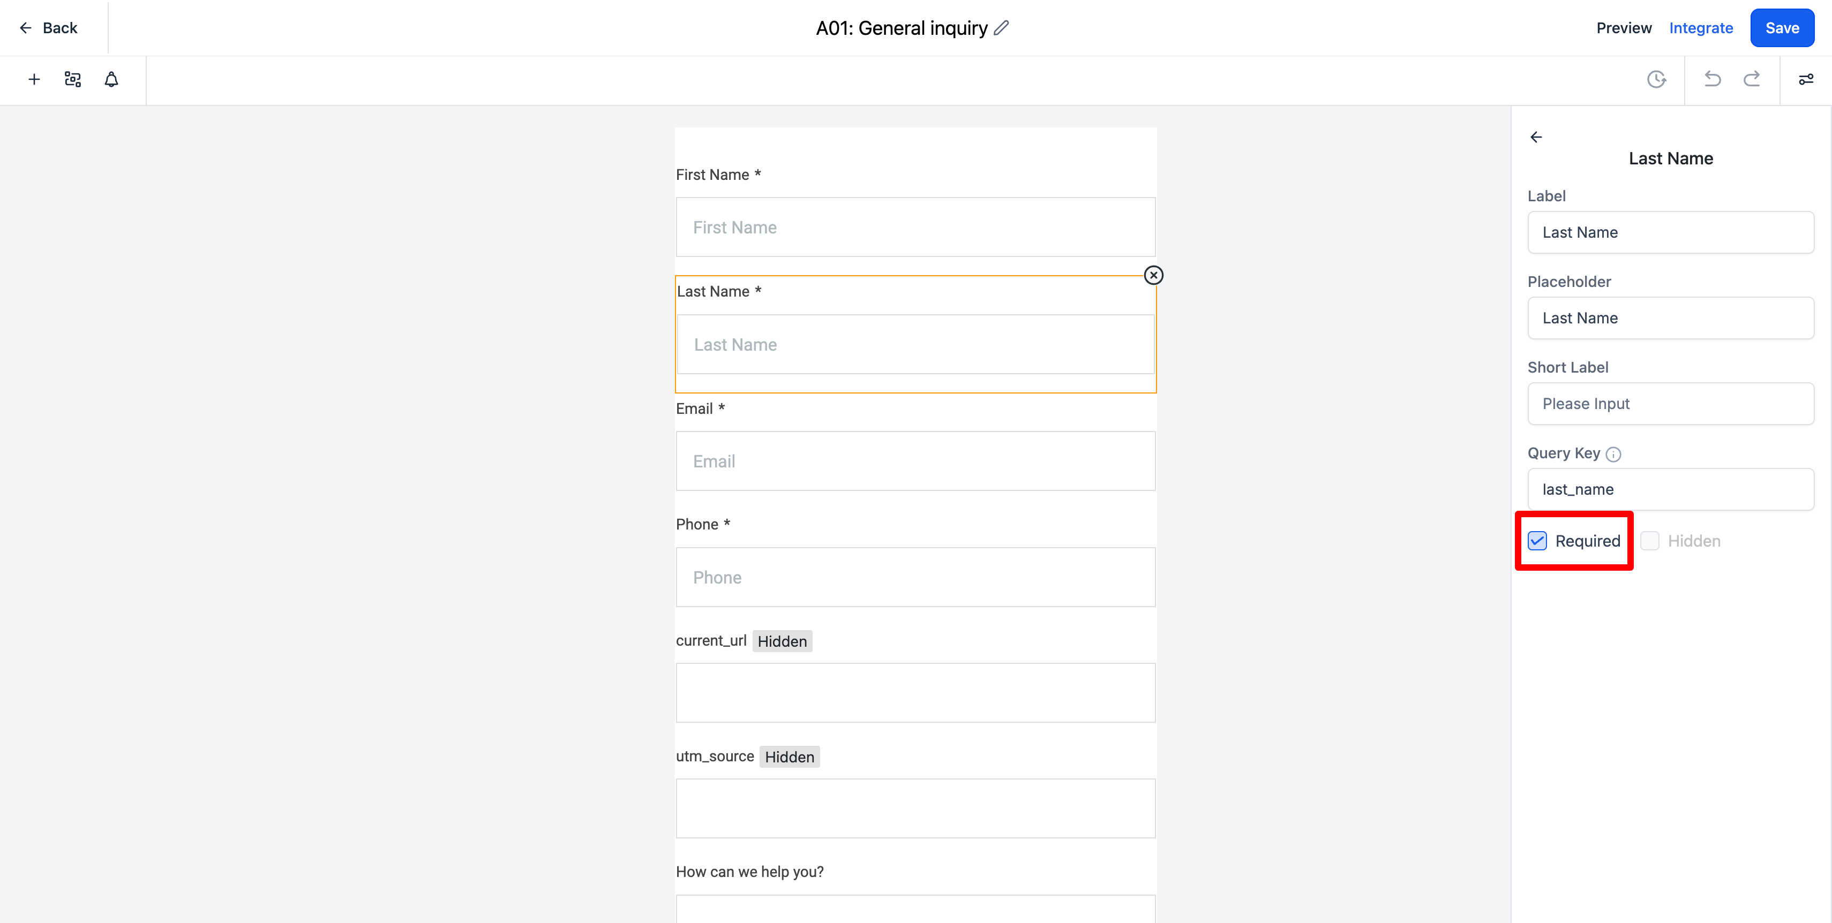Click the Save button
This screenshot has width=1832, height=923.
(1782, 28)
